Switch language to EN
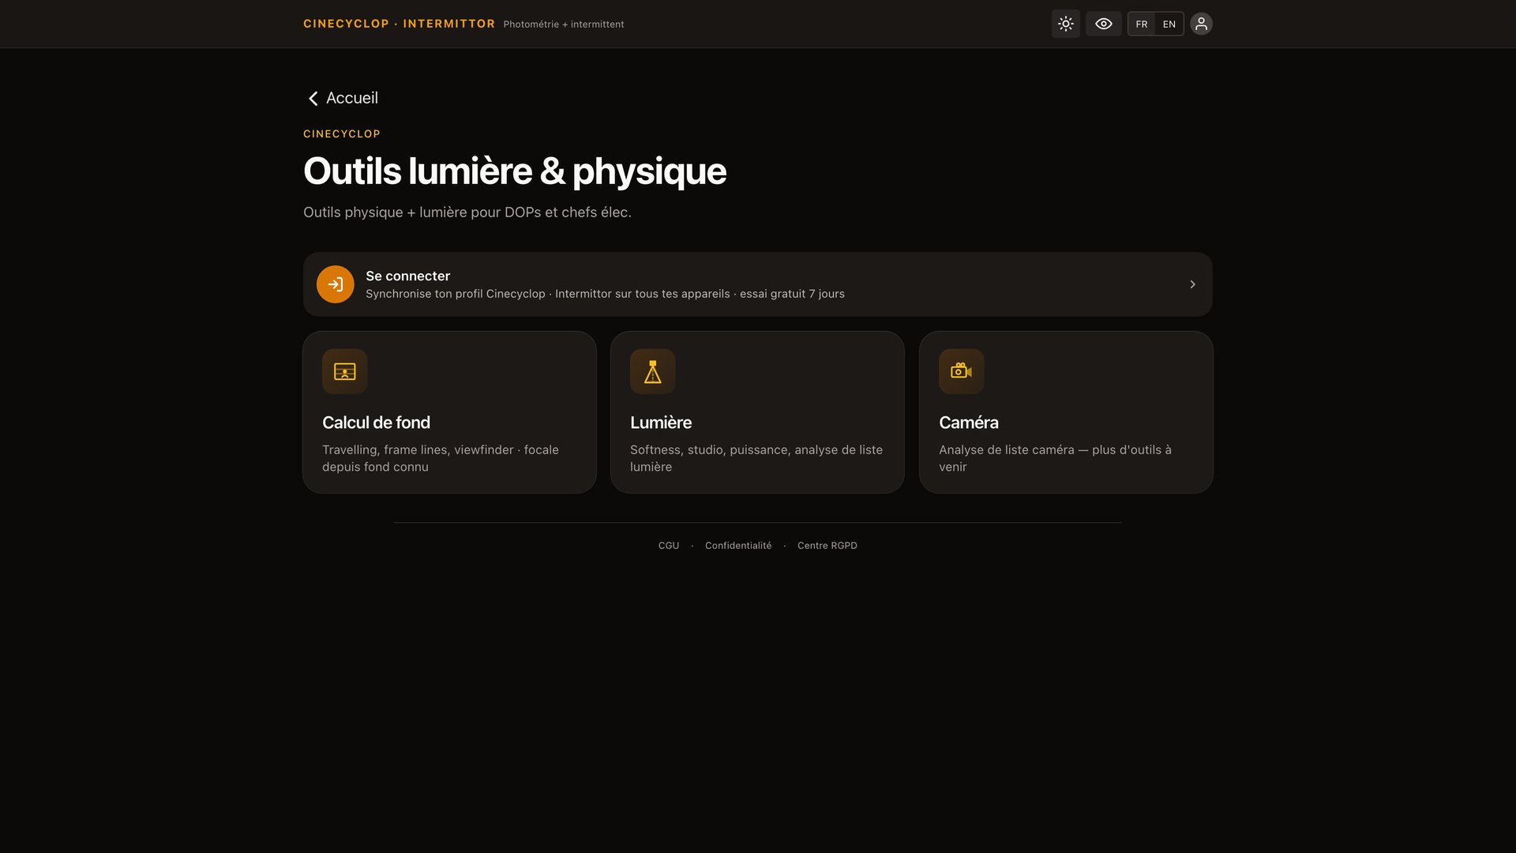Screen dimensions: 1516x853 click(1169, 24)
